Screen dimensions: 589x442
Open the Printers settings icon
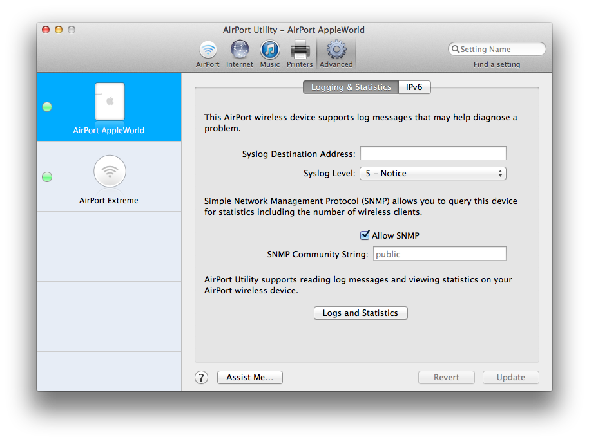pyautogui.click(x=300, y=53)
